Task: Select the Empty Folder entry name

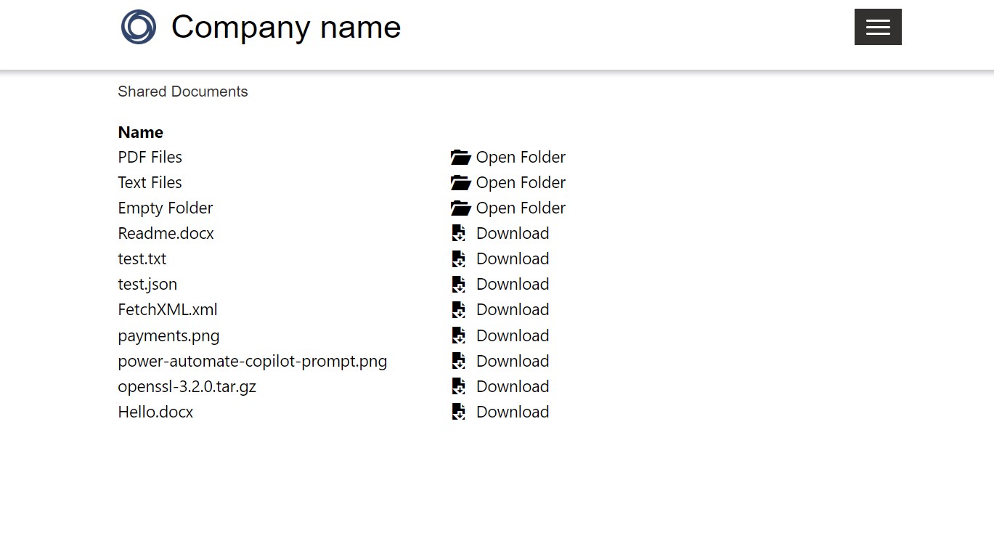Action: point(165,208)
